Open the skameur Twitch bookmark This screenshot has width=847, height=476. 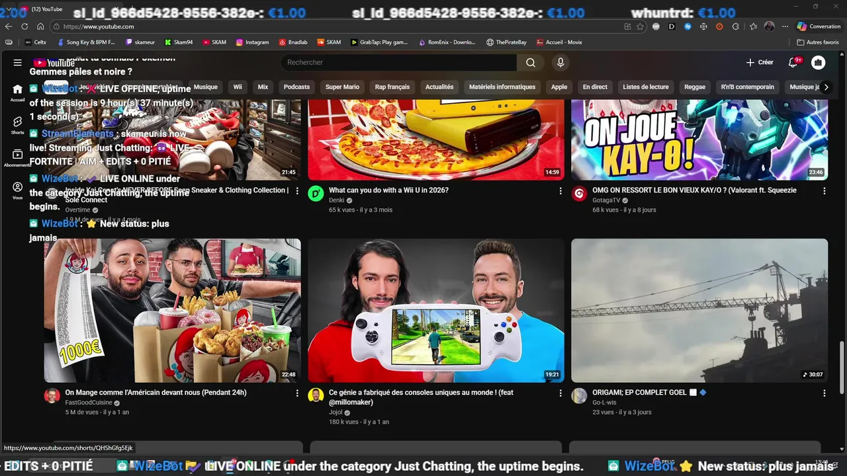[x=139, y=42]
